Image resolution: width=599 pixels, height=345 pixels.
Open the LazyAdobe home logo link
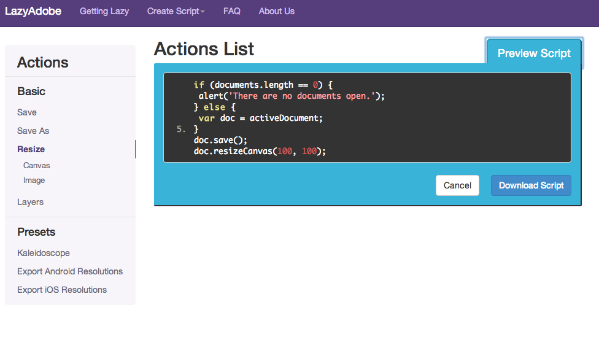(33, 11)
